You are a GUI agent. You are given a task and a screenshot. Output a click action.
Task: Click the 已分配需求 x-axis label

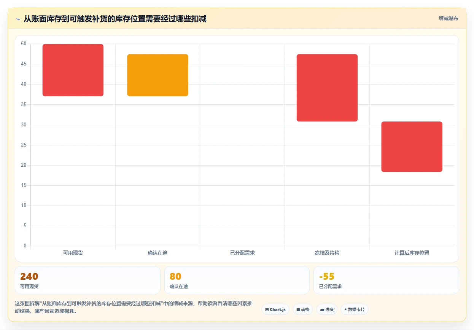(x=242, y=253)
